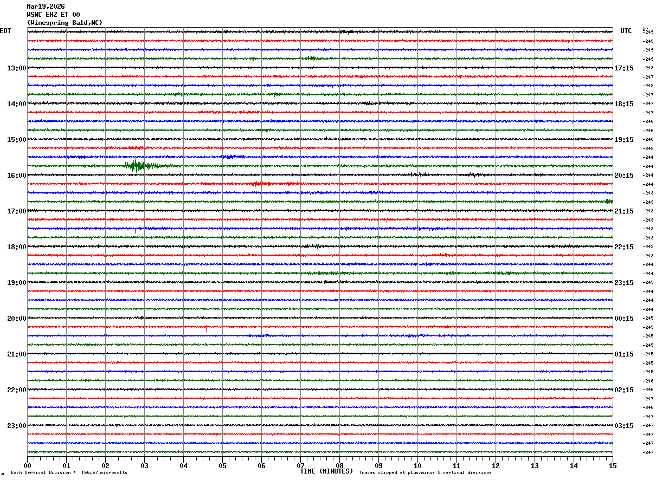The height and width of the screenshot is (480, 656).
Task: Select the WSNC EHZ ET 00 station label
Action: click(53, 15)
